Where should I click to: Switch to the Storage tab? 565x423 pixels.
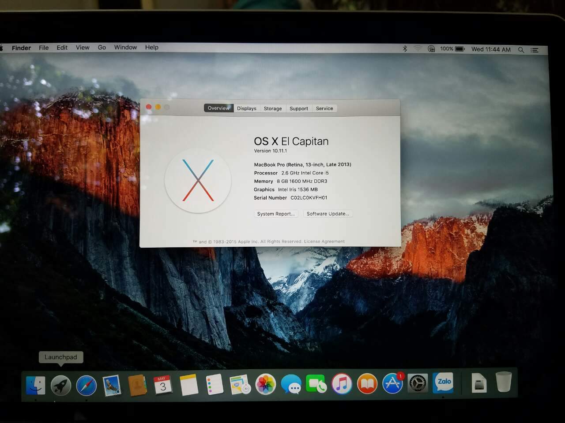[x=272, y=108]
